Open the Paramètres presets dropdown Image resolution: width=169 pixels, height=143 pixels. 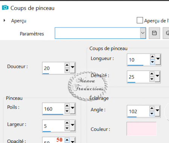tap(143, 33)
